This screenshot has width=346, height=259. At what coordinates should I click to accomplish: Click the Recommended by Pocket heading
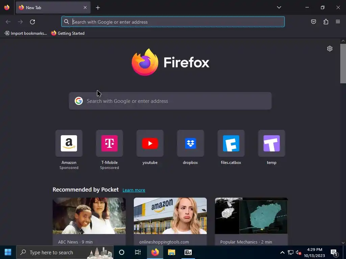pos(85,190)
